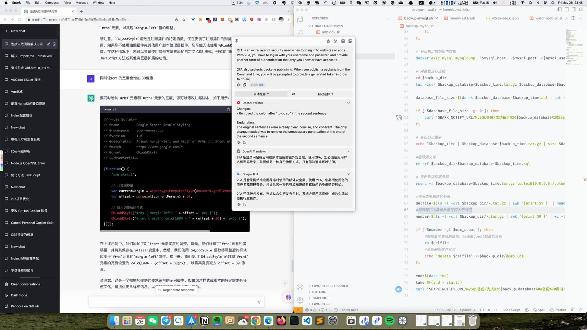Expand the OUTLINE section in Explorer
The height and width of the screenshot is (330, 587).
(319, 292)
